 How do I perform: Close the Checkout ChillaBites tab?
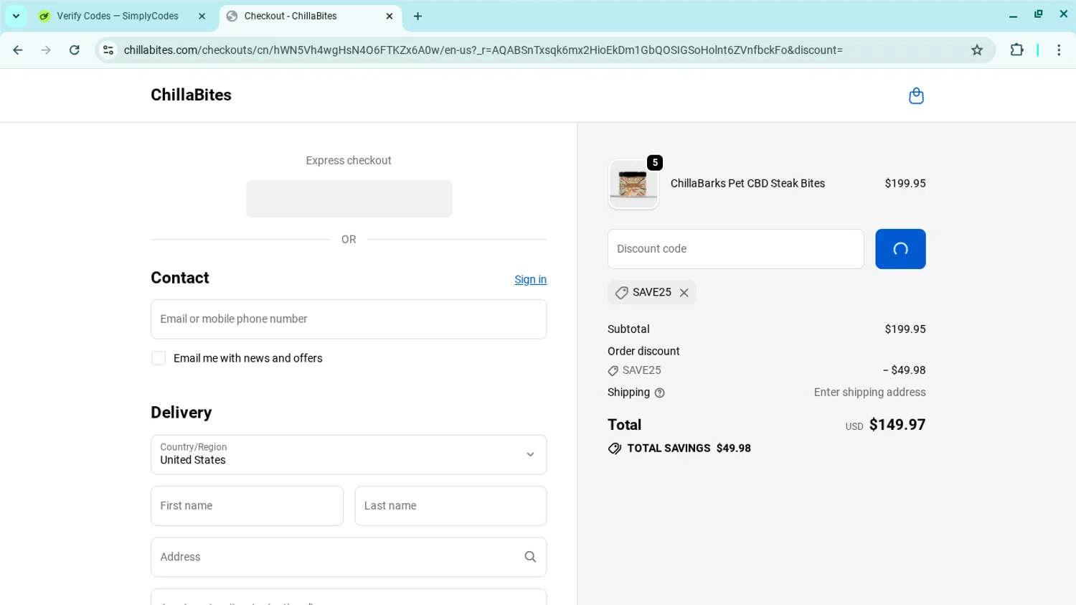390,16
